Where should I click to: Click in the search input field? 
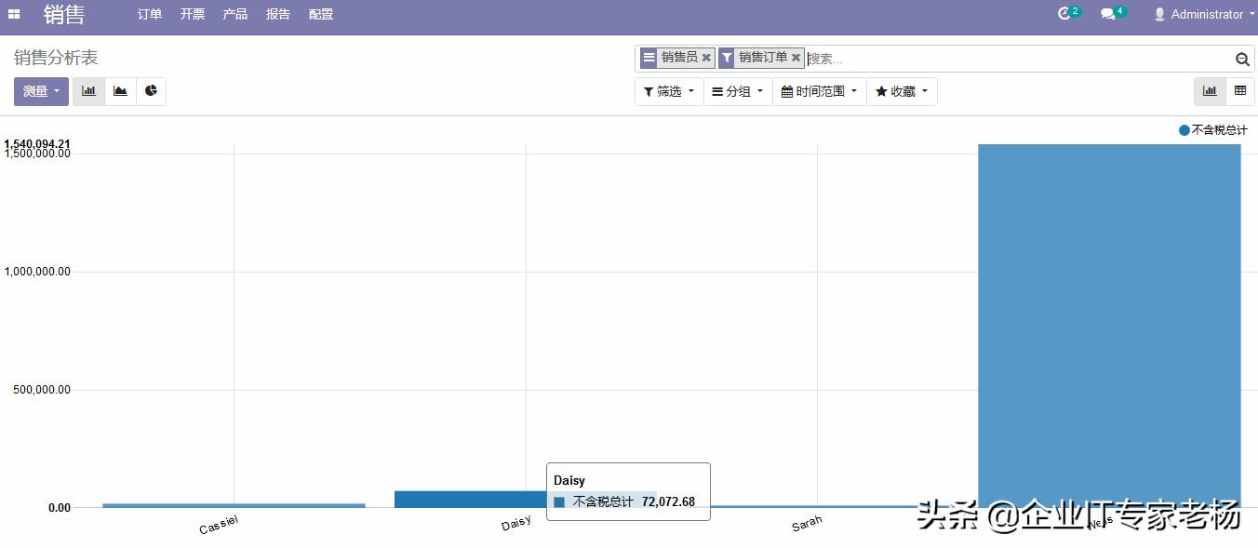click(x=1014, y=59)
